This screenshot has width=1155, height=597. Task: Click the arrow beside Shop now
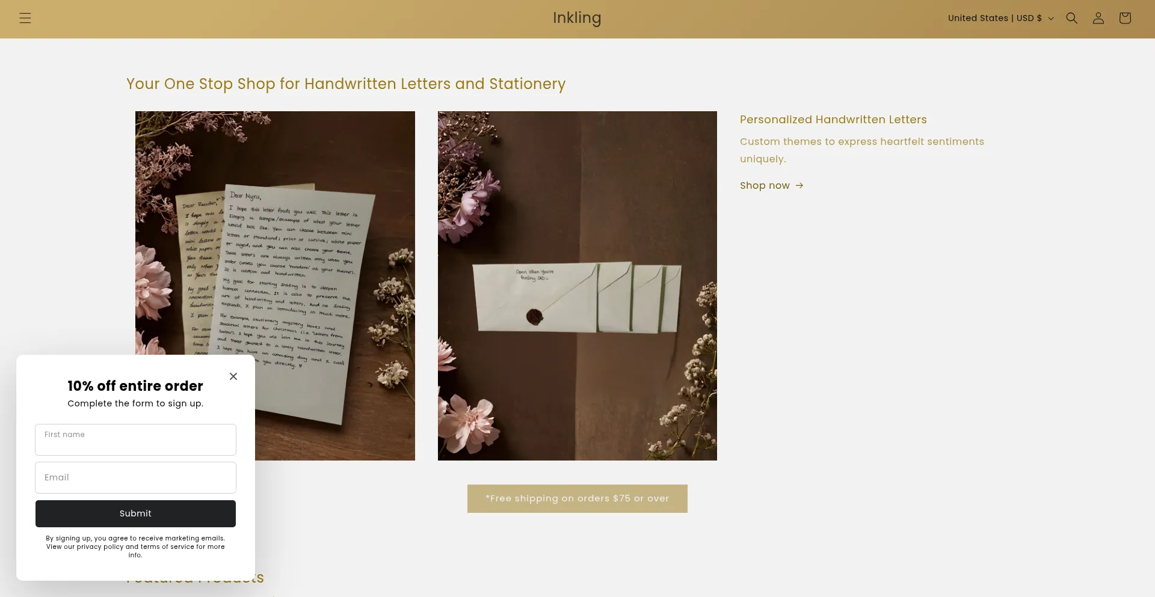(x=799, y=186)
